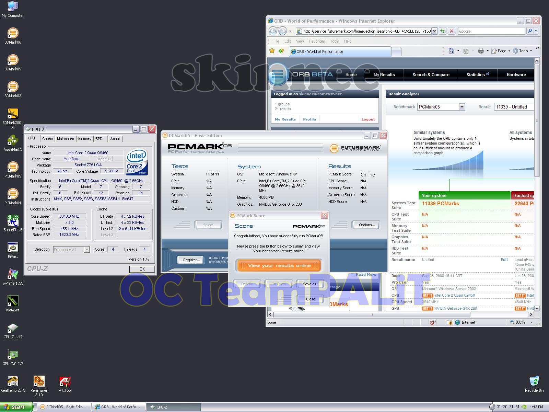Viewport: 549px width, 412px height.
Task: Open the IE Page menu dropdown
Action: point(501,51)
